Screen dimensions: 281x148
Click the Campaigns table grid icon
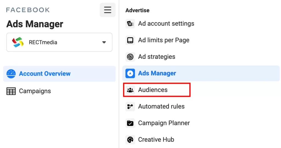[x=11, y=91]
